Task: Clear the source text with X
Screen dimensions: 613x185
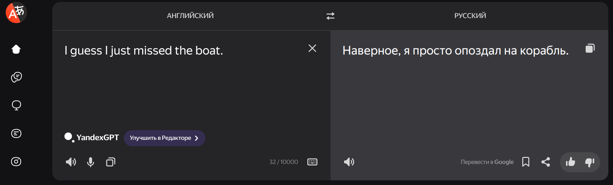Action: [312, 49]
